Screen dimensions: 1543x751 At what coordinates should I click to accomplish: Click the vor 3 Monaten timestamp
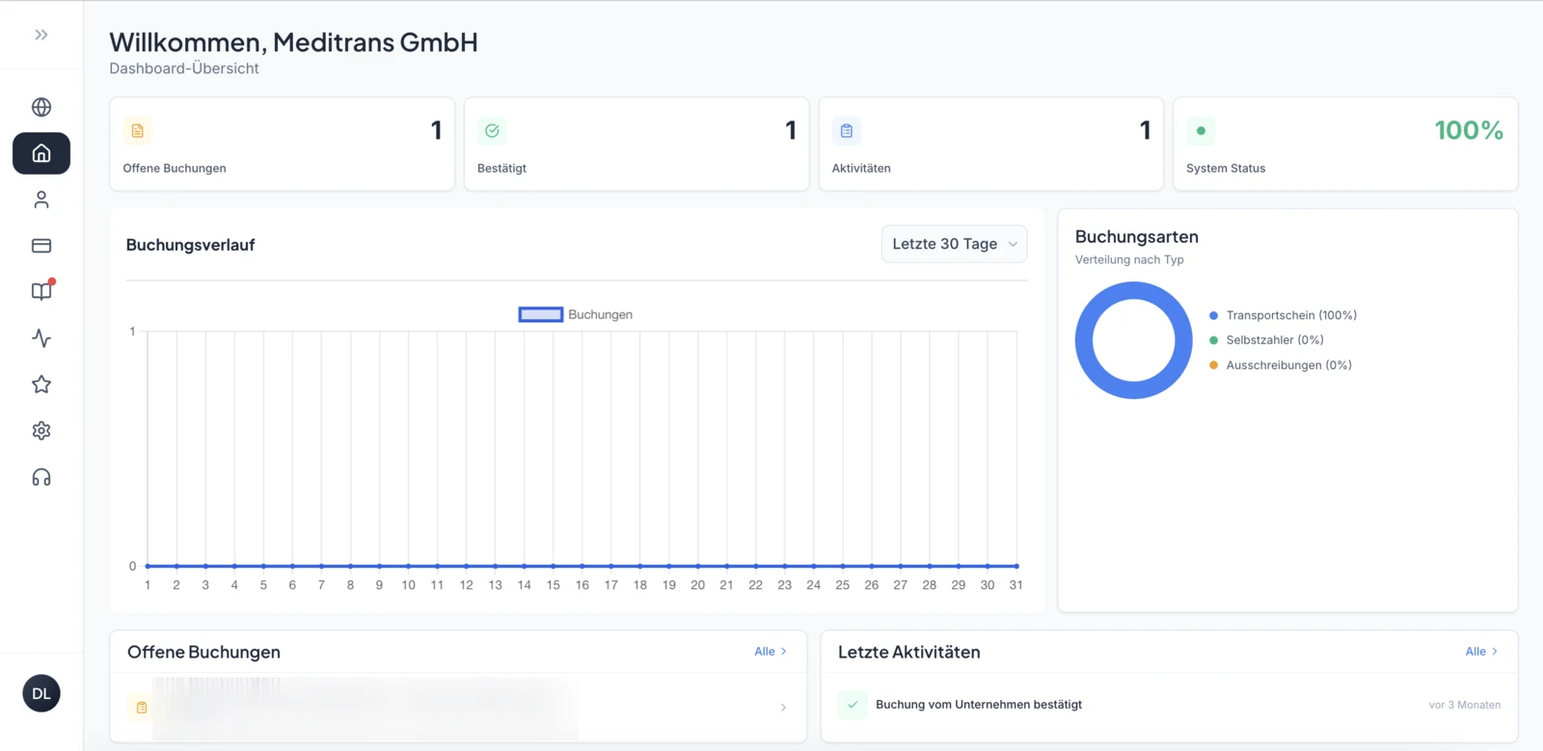[1465, 705]
